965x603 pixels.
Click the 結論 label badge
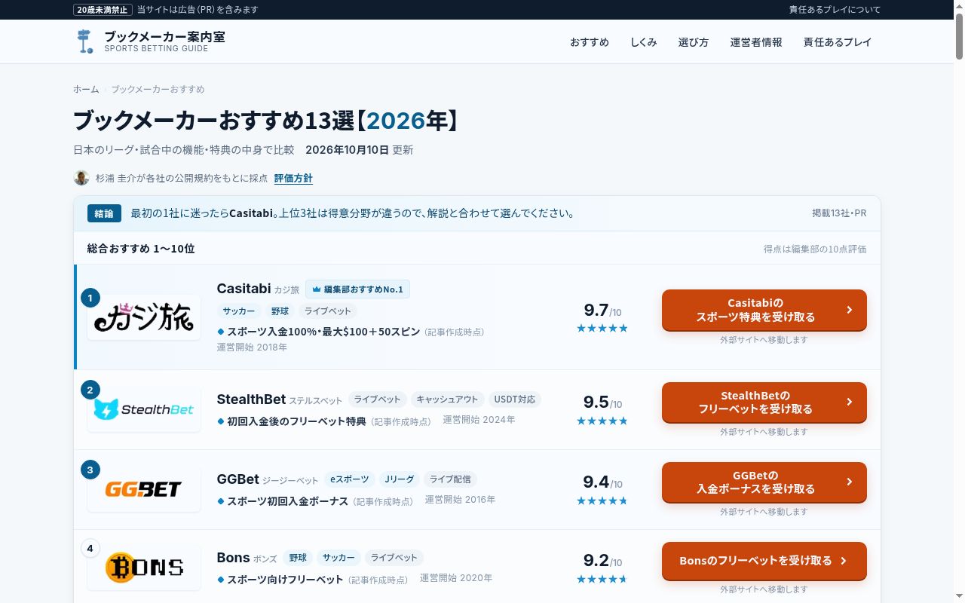(104, 213)
